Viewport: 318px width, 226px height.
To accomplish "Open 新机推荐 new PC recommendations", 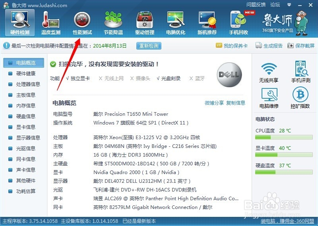I will 207,23.
